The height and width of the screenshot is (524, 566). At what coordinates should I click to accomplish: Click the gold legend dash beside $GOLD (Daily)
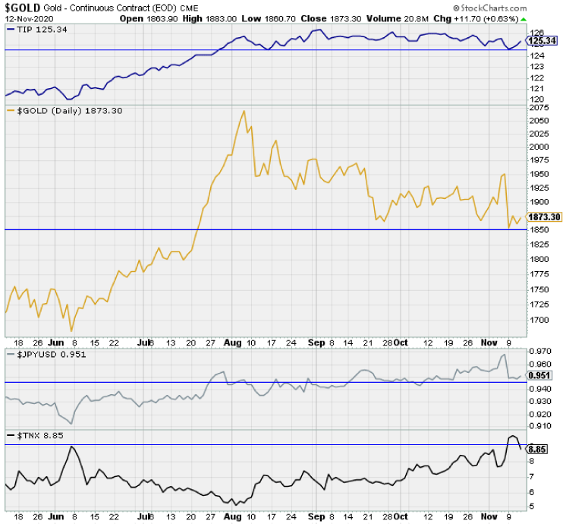[x=11, y=111]
